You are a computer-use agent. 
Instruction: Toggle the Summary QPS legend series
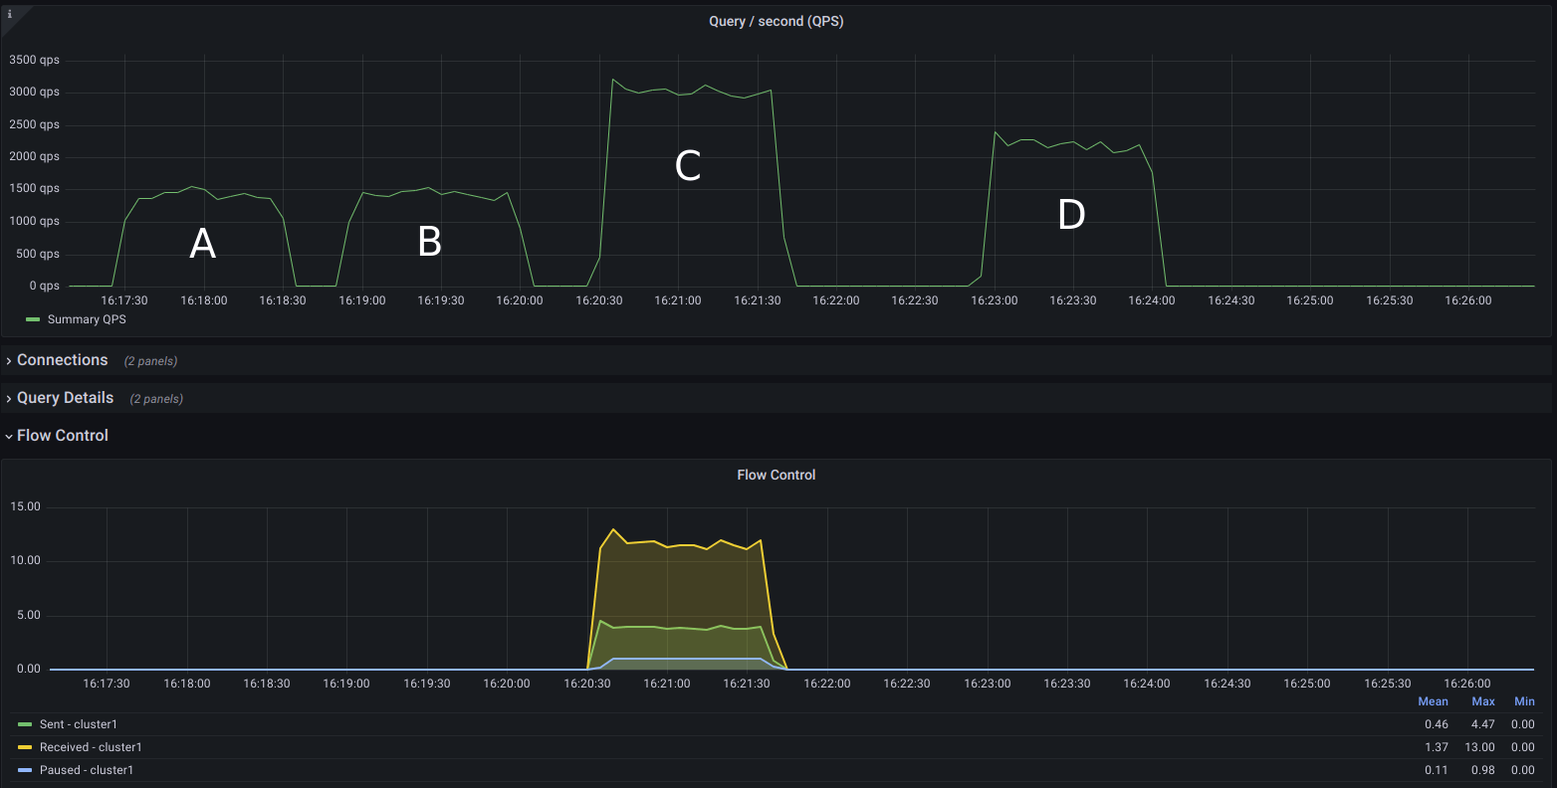click(87, 319)
